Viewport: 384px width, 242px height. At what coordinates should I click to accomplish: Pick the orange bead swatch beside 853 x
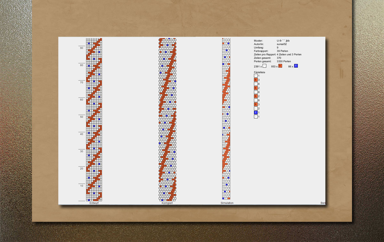[280, 66]
